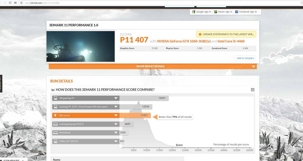303x161 pixels.
Task: Click arrow on Show Result Details bar
Action: point(254,67)
